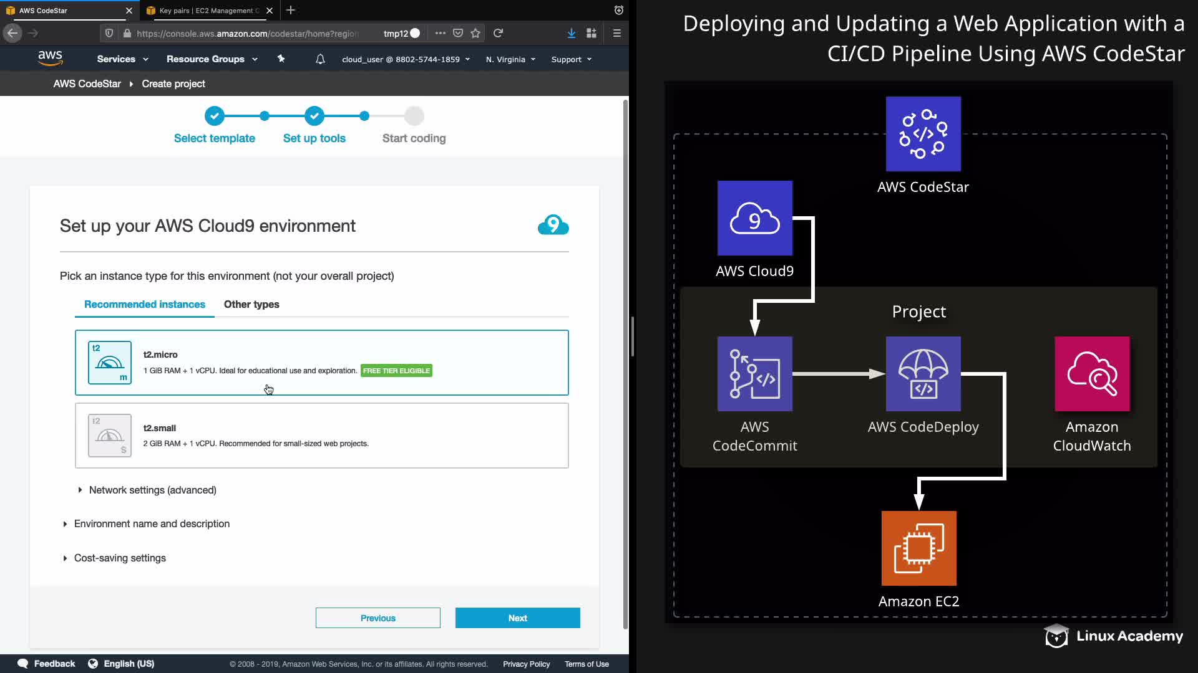The width and height of the screenshot is (1198, 673).
Task: Click the Select template step circle
Action: (214, 116)
